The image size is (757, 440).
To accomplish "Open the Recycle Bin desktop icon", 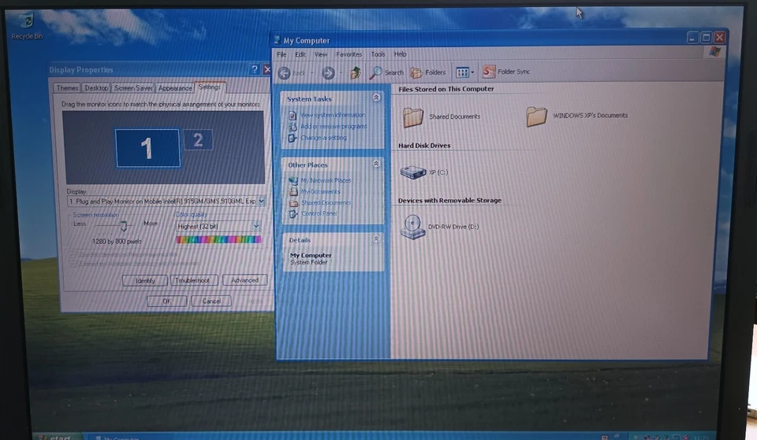I will coord(27,26).
